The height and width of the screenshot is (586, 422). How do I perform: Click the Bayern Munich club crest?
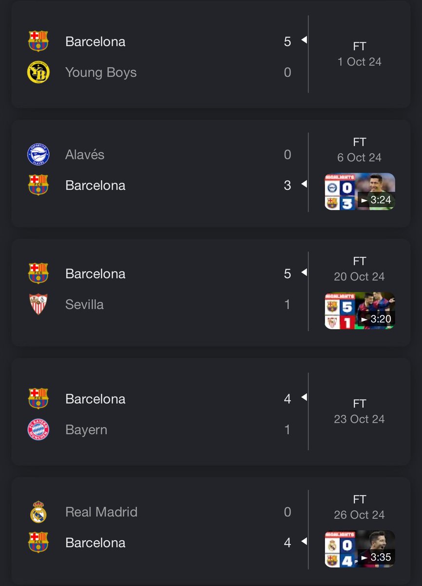[x=38, y=430]
